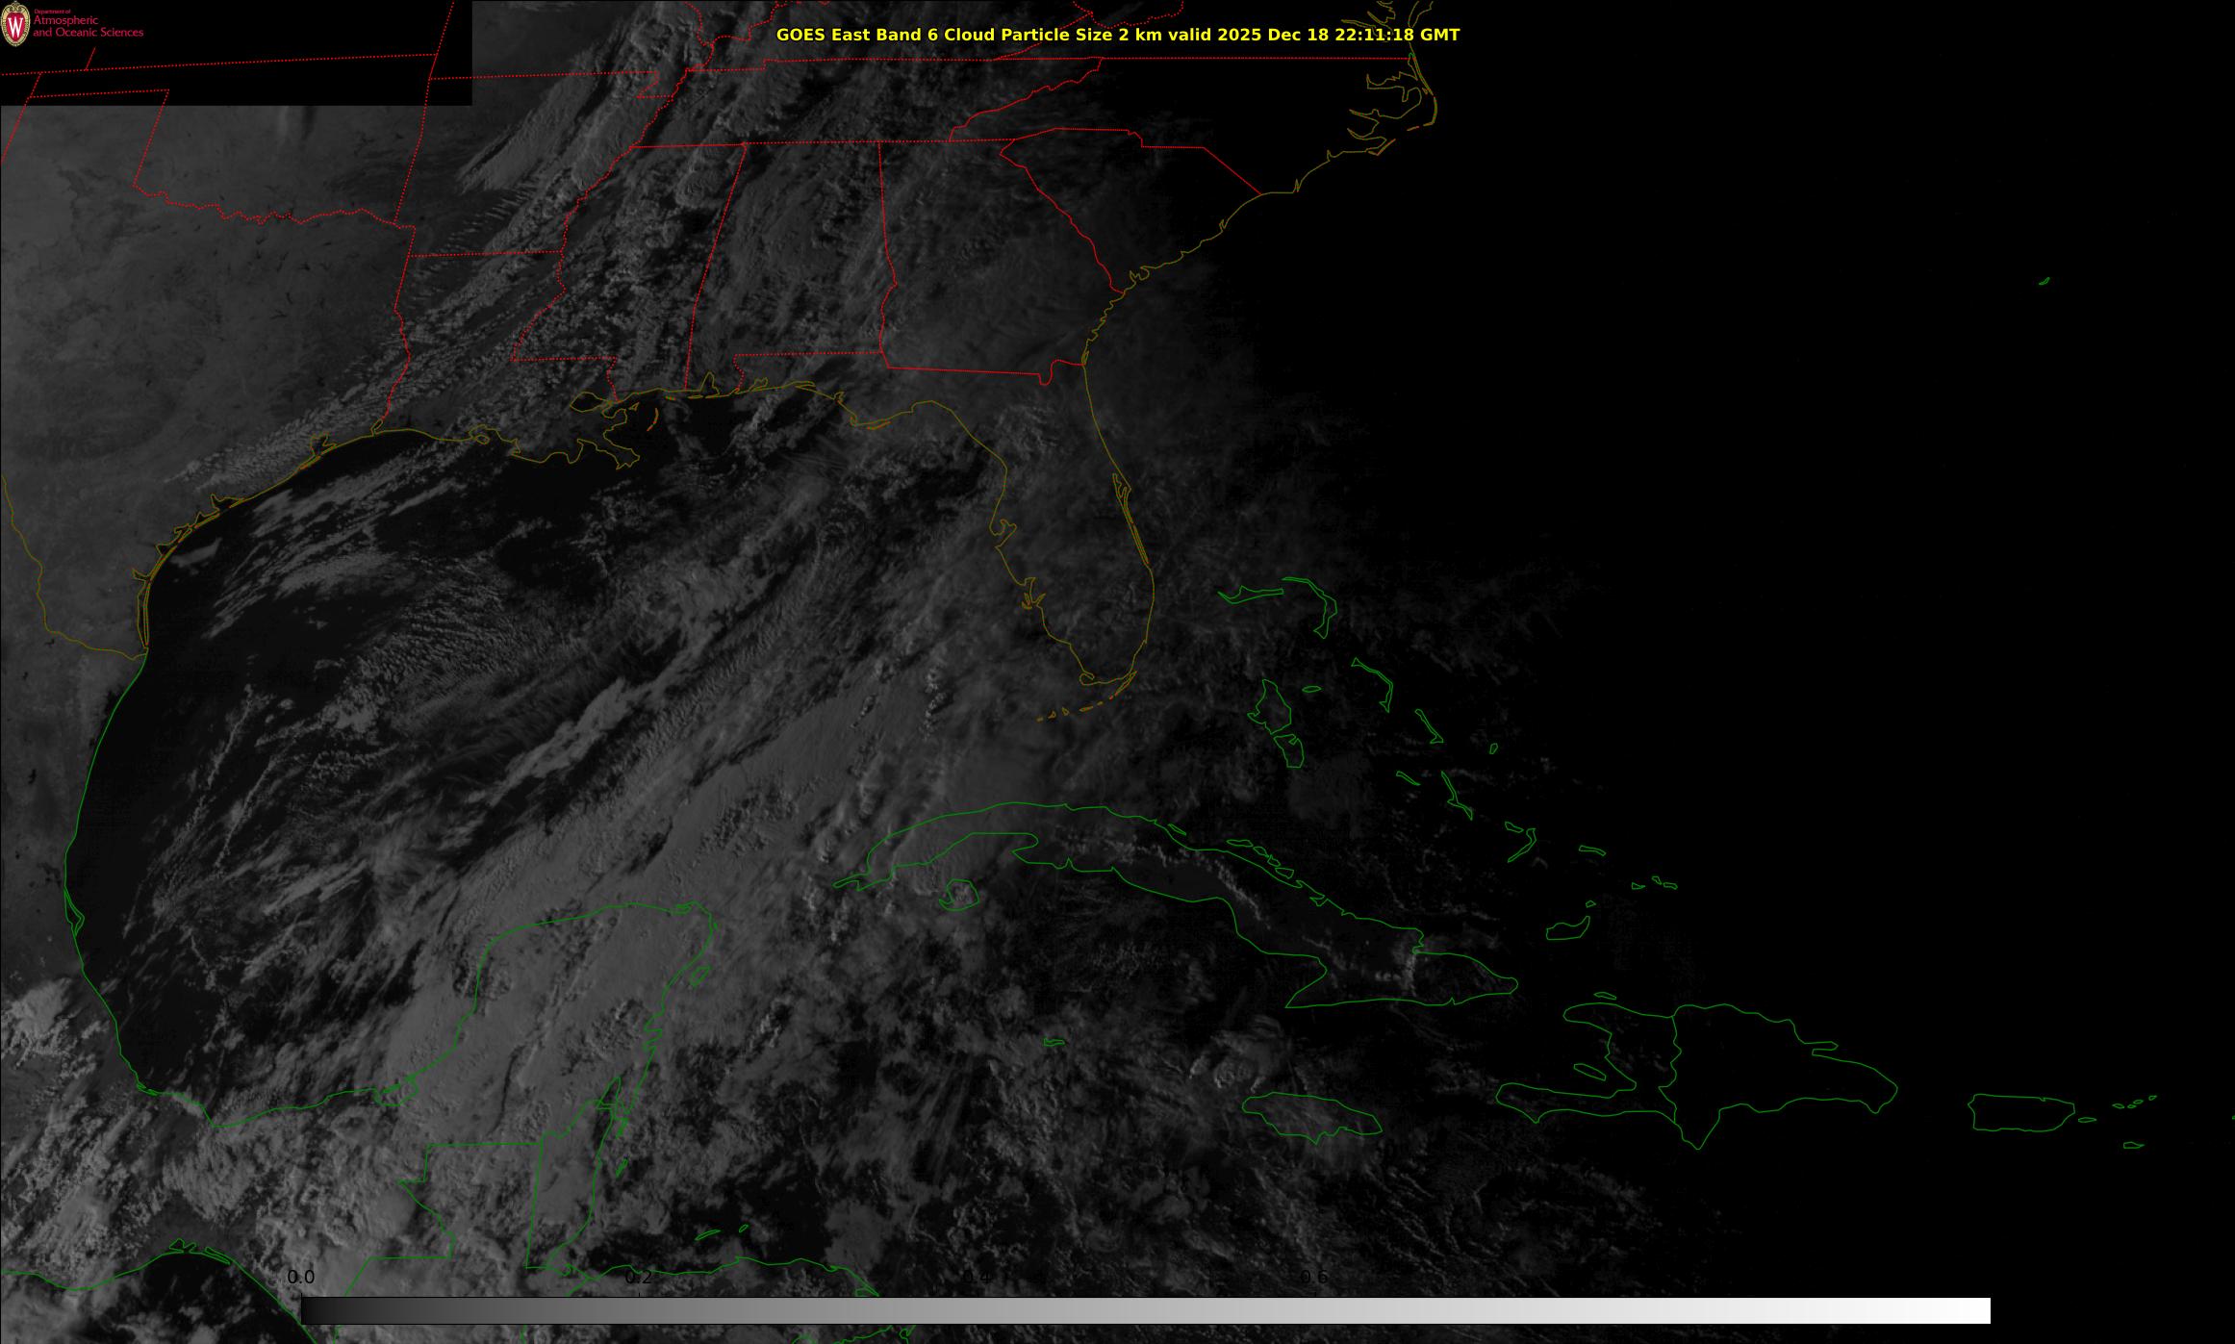Click the 0.2 colorbar tick label
This screenshot has width=2235, height=1344.
639,1278
